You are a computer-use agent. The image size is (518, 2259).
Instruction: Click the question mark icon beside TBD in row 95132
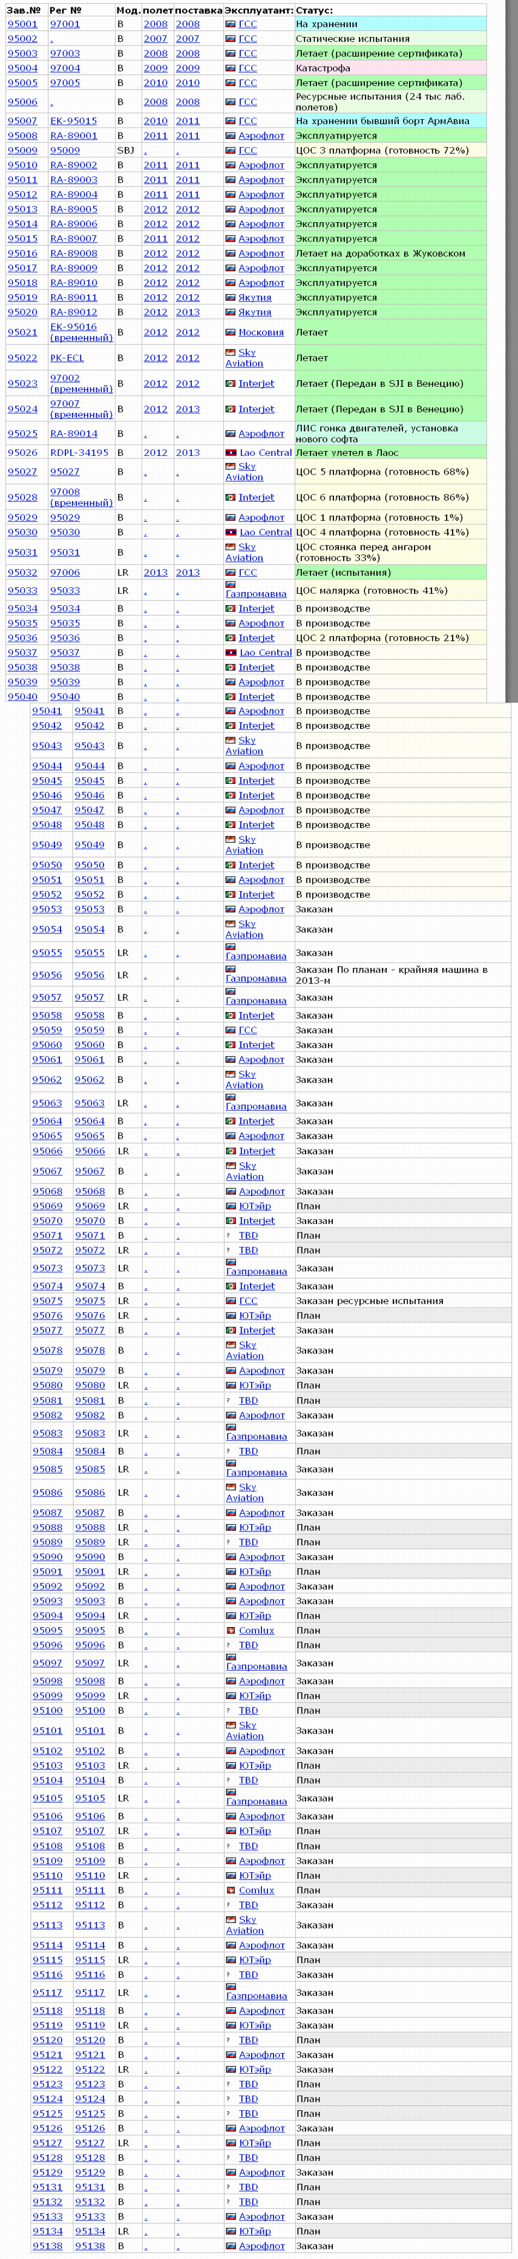229,2202
